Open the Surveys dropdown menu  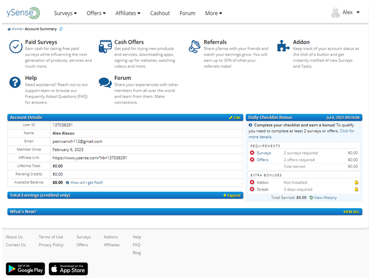[x=65, y=13]
